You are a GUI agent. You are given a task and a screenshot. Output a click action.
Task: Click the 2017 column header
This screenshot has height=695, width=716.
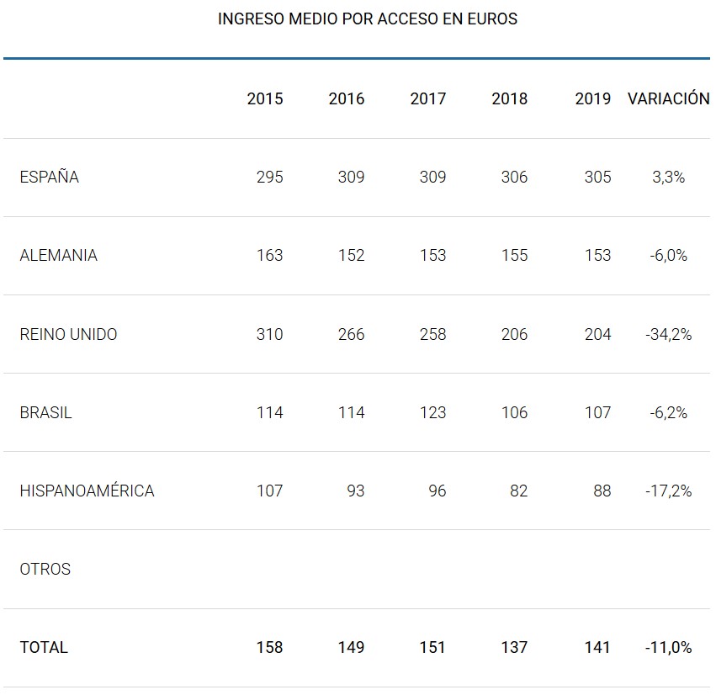[x=428, y=98]
